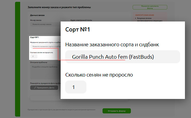
Task: Click the enlarged 'Сколько семян не проросло' label
Action: 99,75
